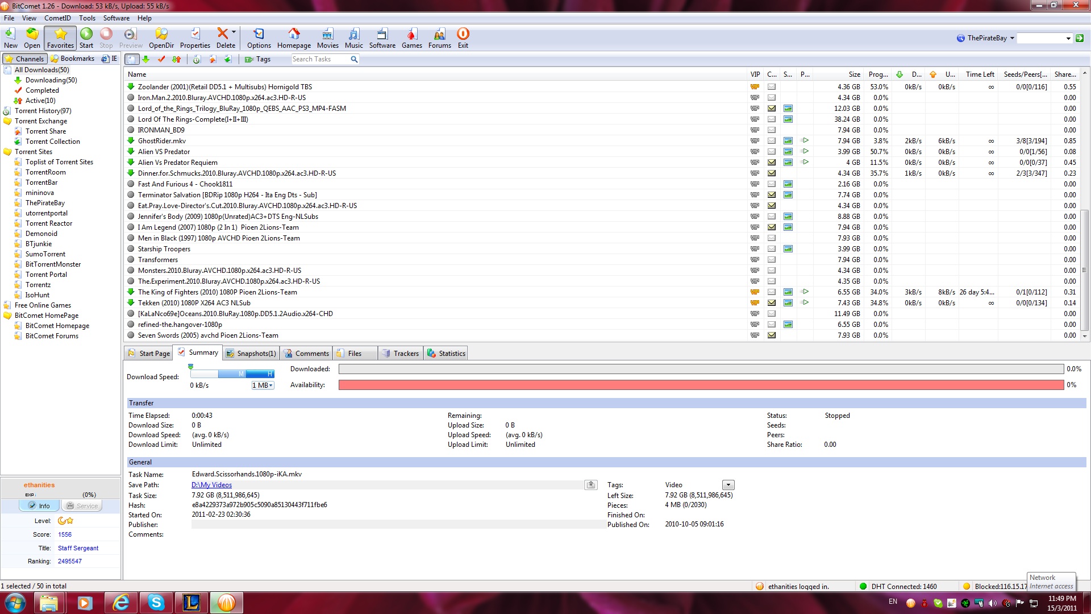Click the Games toolbar icon

[412, 38]
